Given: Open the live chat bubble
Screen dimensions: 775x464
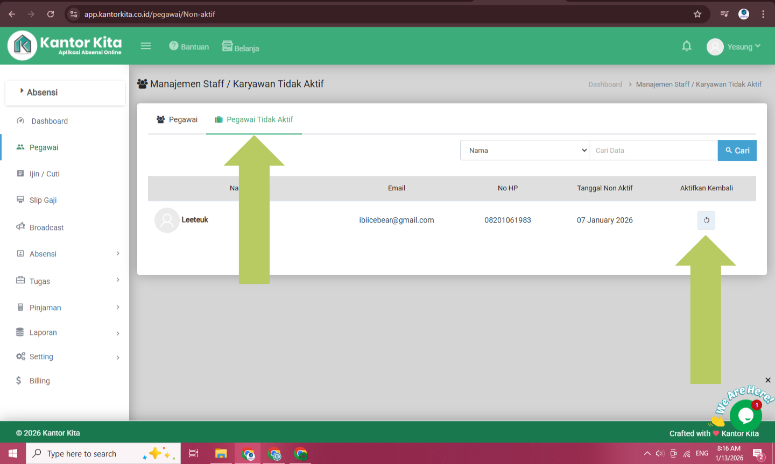Looking at the screenshot, I should click(x=745, y=415).
